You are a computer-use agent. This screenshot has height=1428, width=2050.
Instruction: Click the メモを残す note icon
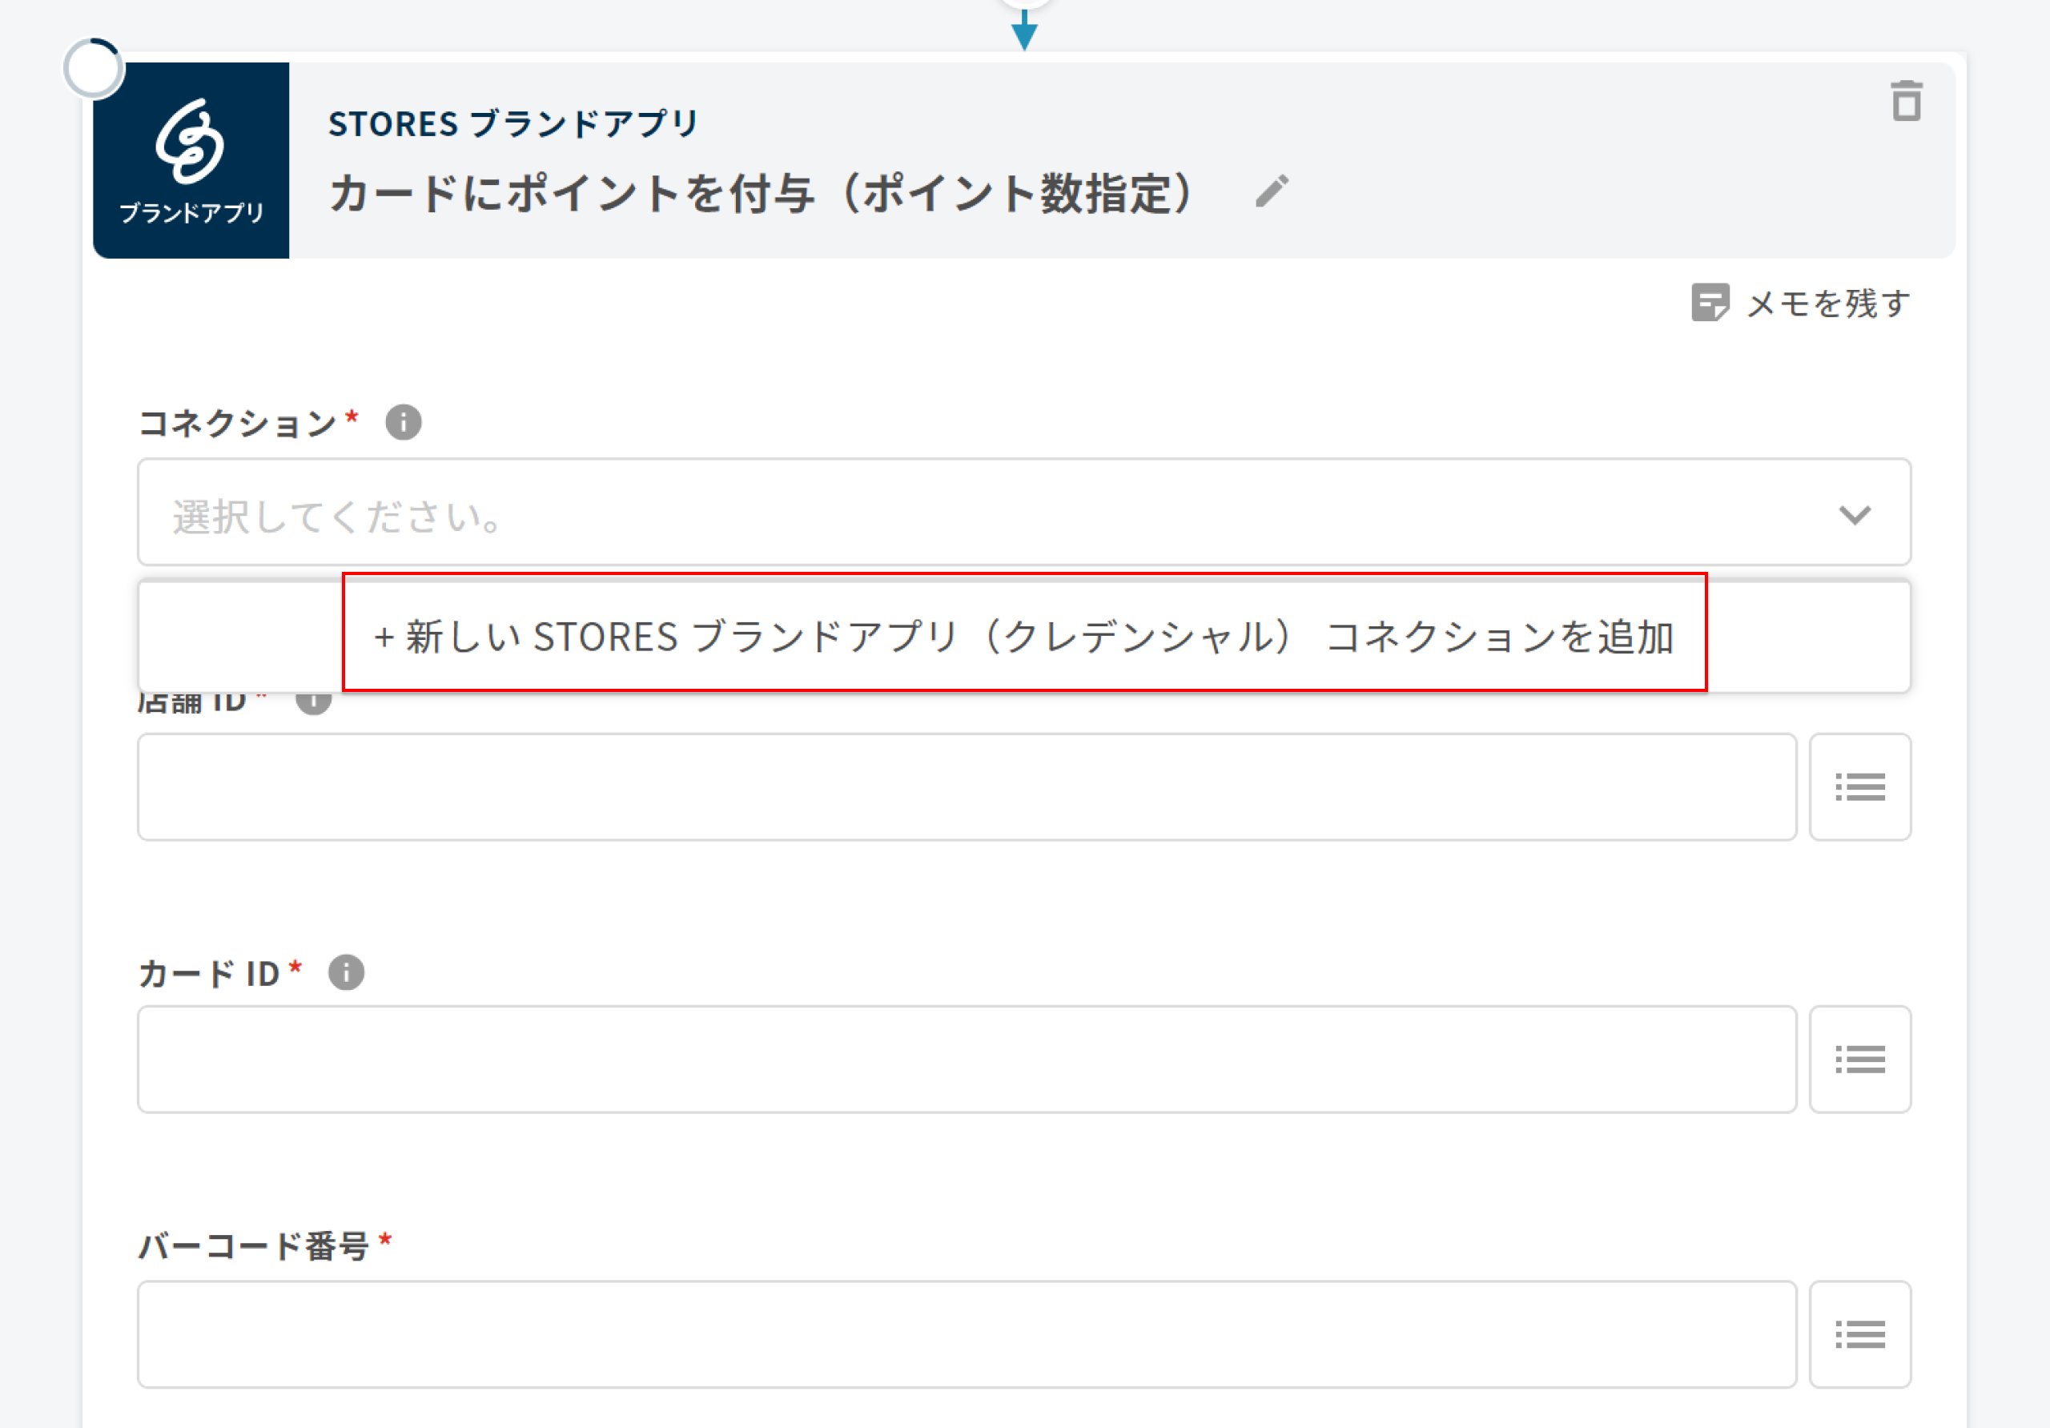(x=1710, y=303)
